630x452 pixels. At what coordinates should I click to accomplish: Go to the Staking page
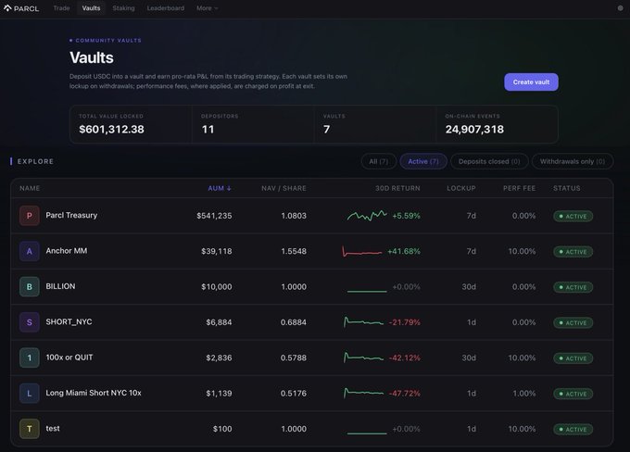[x=123, y=8]
